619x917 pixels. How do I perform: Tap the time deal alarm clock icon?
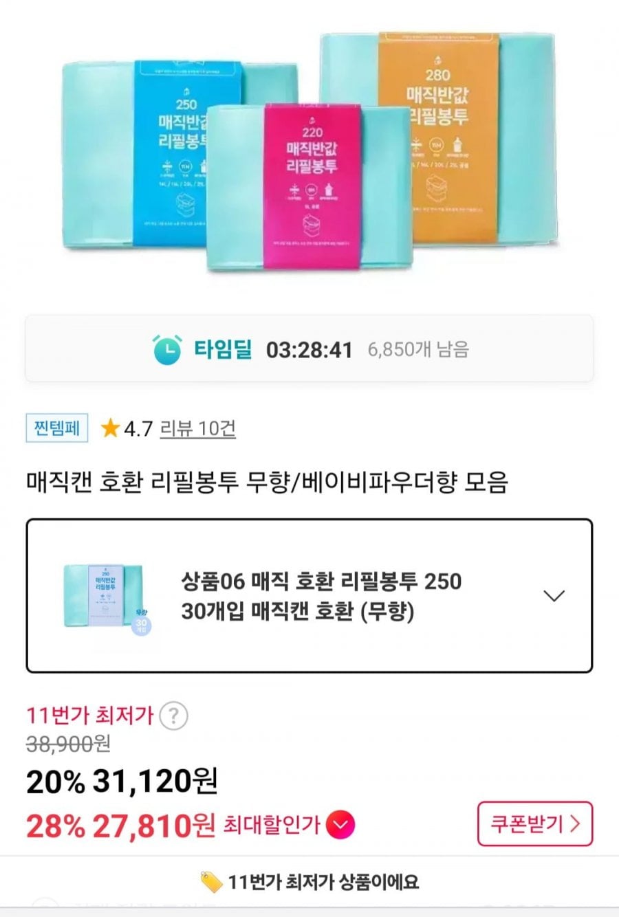click(167, 349)
